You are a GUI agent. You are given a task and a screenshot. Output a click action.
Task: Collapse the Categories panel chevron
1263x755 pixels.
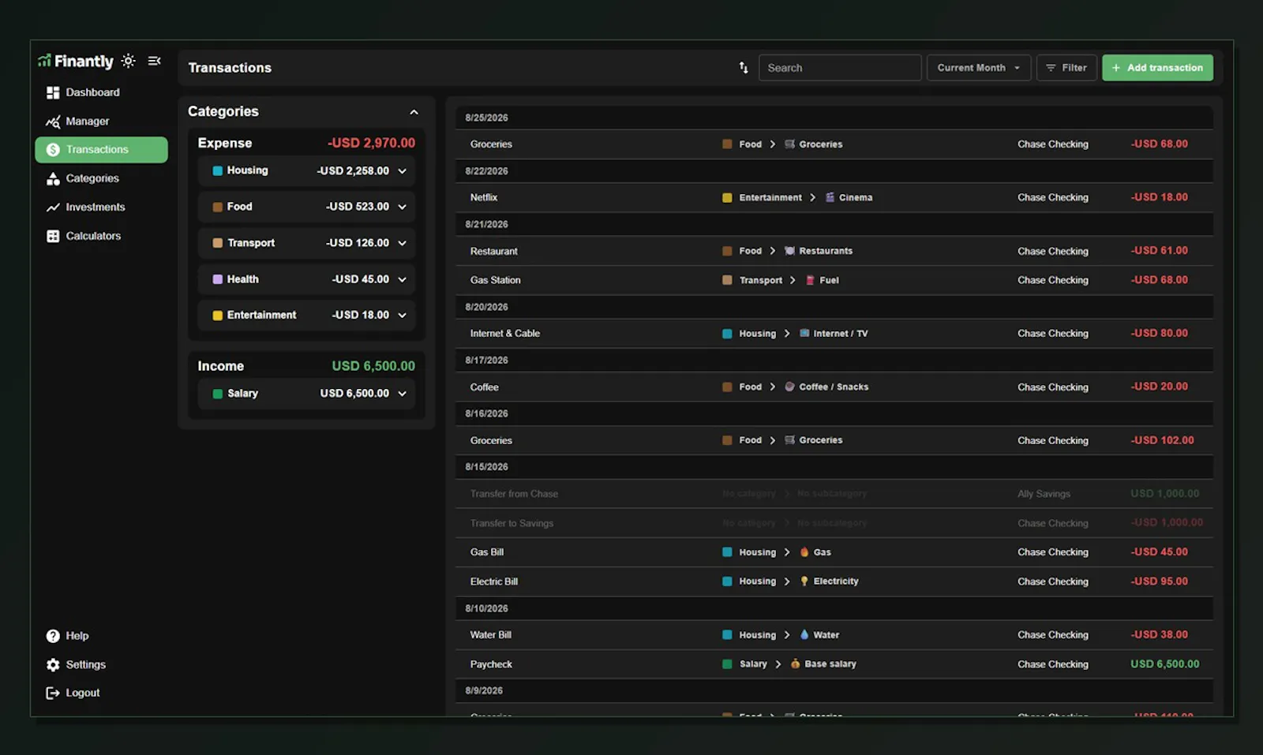[414, 112]
